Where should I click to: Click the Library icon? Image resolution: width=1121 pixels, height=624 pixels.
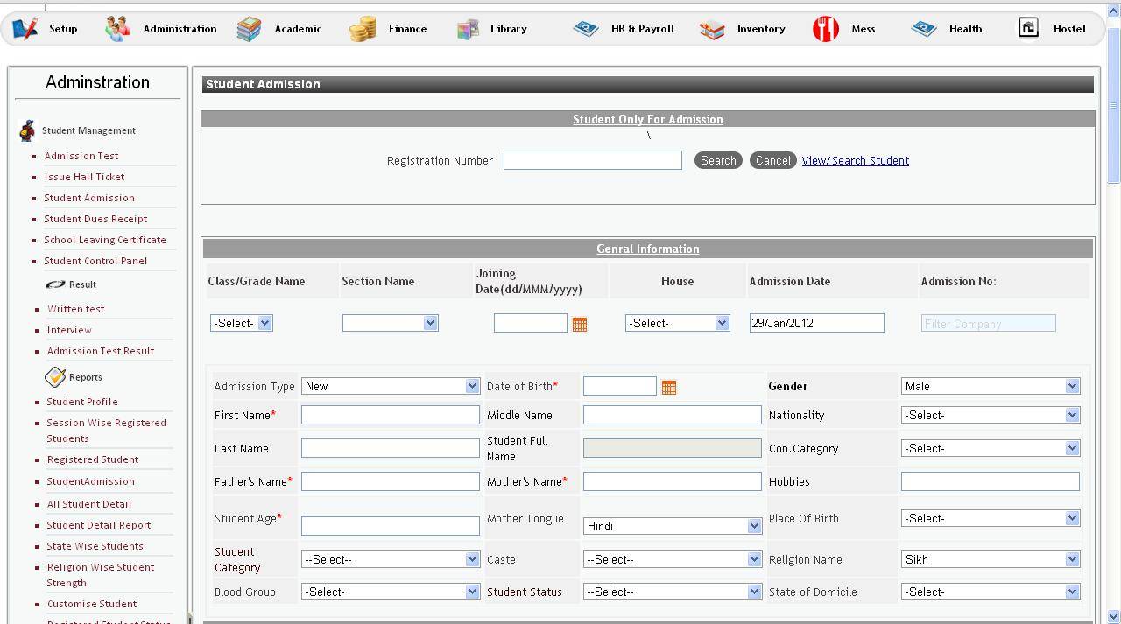(x=469, y=29)
